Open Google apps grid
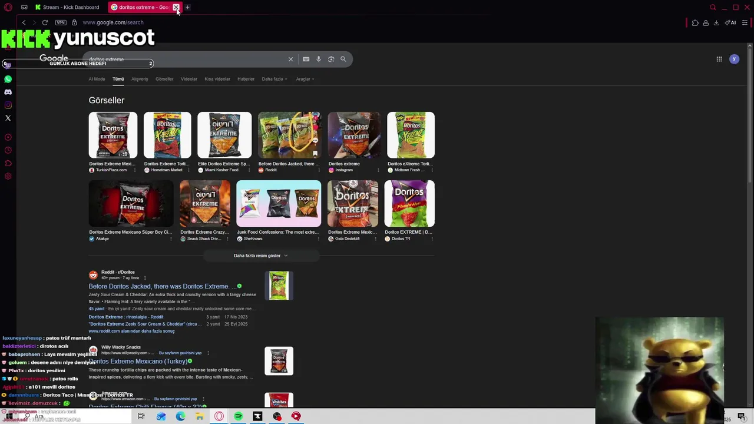Viewport: 754px width, 424px height. click(x=719, y=59)
